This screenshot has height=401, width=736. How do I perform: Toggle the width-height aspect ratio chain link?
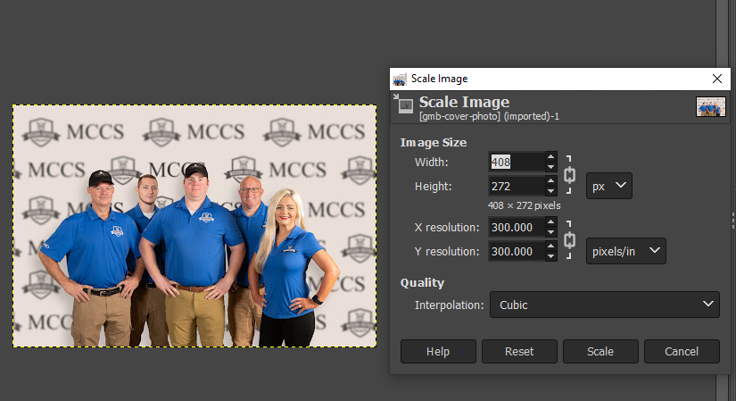[569, 174]
